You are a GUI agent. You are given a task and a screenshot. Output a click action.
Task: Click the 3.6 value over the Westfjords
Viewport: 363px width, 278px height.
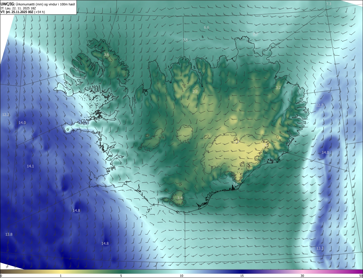point(106,54)
